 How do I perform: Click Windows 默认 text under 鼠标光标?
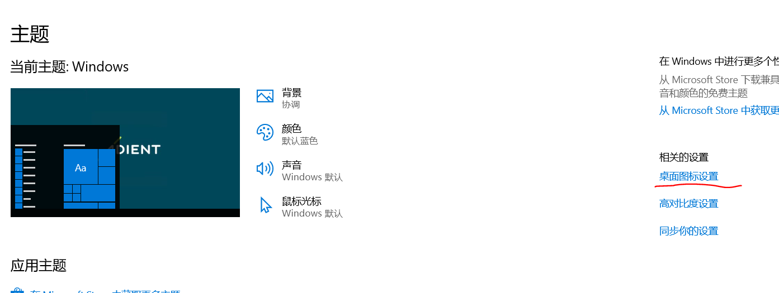[x=312, y=214]
